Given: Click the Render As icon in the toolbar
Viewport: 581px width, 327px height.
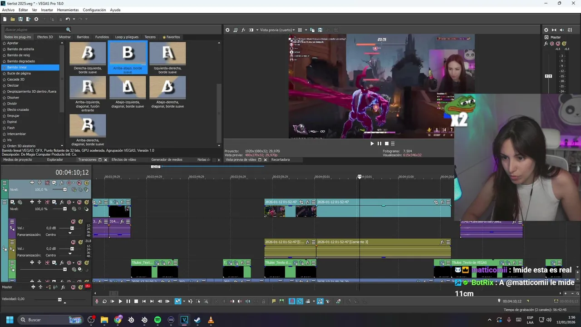Looking at the screenshot, I should pos(28,19).
